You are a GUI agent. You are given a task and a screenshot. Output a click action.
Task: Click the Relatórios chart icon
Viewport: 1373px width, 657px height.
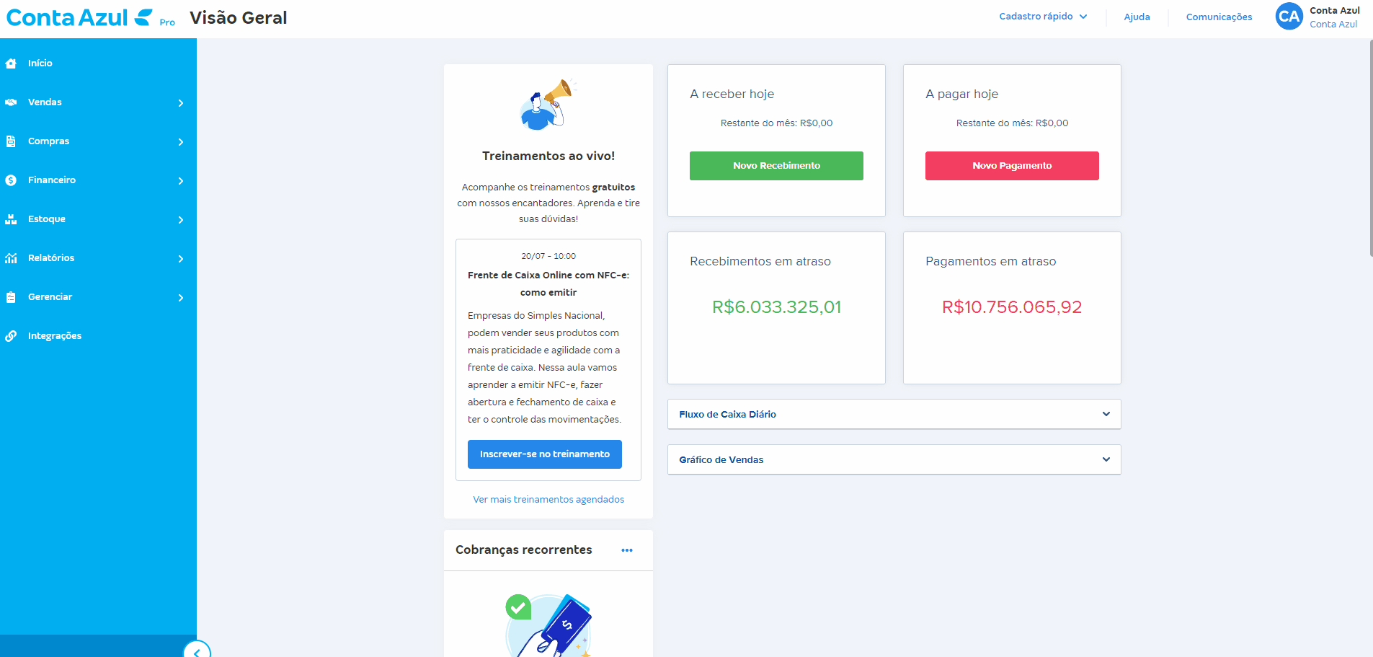(11, 258)
